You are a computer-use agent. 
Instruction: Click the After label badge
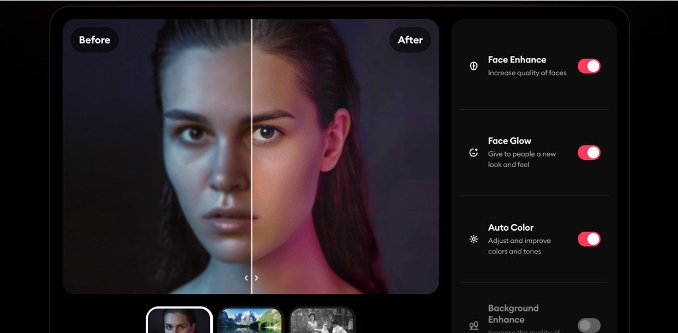click(x=410, y=40)
